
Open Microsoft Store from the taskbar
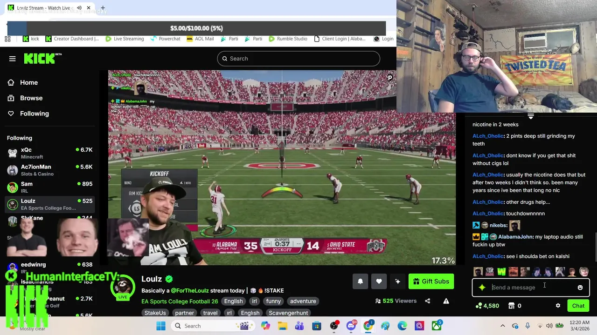click(x=317, y=326)
